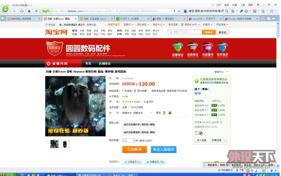Click the Taobao search input field
The width and height of the screenshot is (281, 176).
click(185, 32)
